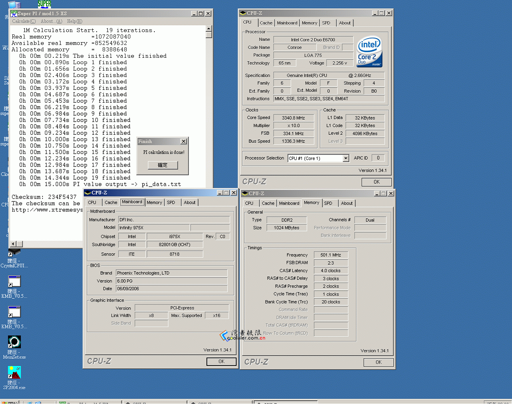Viewport: 512px width, 404px height.
Task: Click the manufacturer value 'DFI Inc.'
Action: [x=174, y=220]
